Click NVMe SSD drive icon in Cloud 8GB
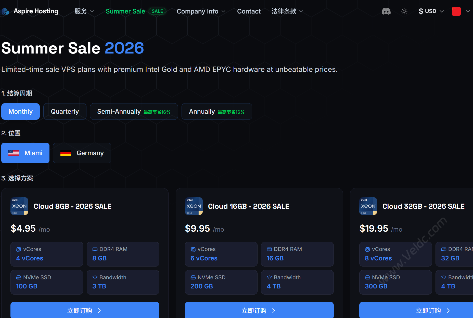Viewport: 473px width, 318px height. 19,277
